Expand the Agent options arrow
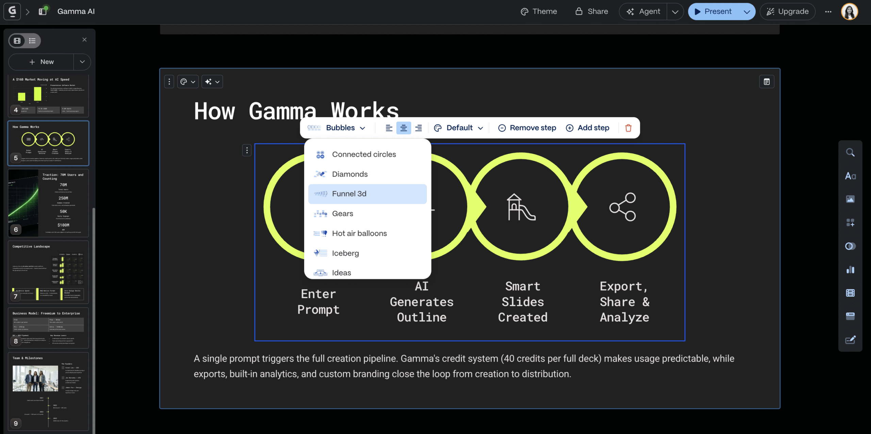Viewport: 871px width, 434px height. (x=675, y=12)
